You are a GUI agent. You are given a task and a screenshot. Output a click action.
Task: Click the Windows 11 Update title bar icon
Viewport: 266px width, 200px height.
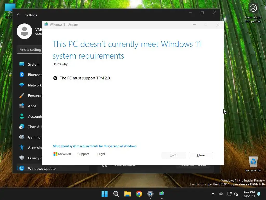click(46, 24)
